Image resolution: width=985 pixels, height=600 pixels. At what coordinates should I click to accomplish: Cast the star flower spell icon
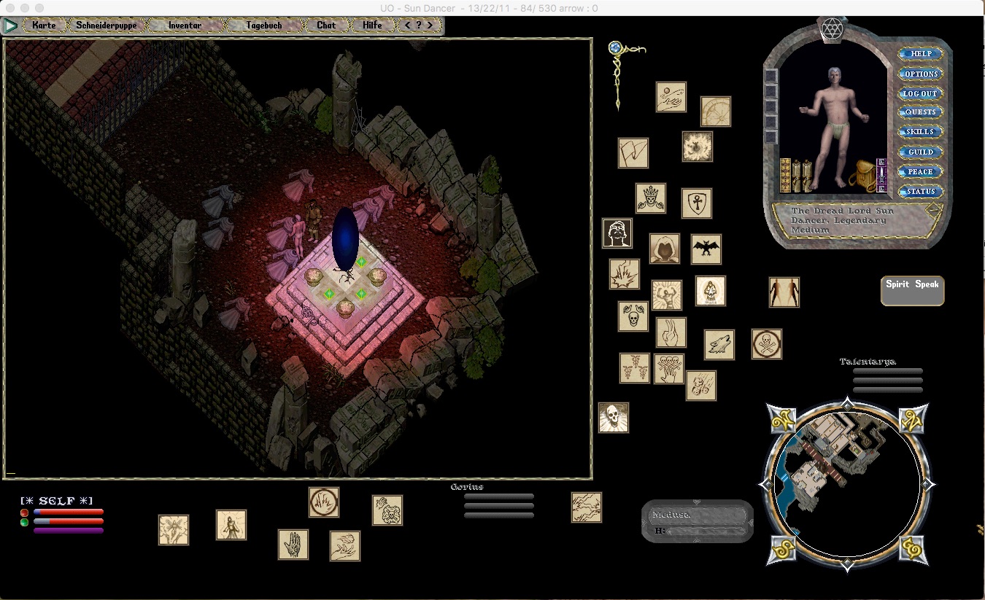[x=174, y=530]
